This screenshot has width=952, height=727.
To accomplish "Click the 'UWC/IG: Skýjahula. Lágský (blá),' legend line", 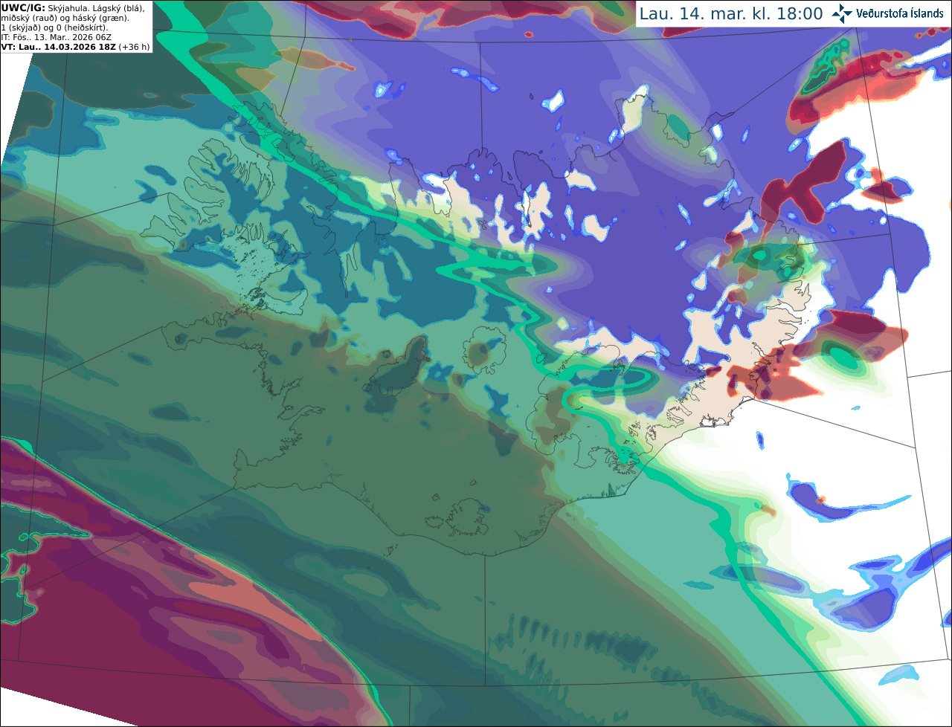I will pos(73,7).
